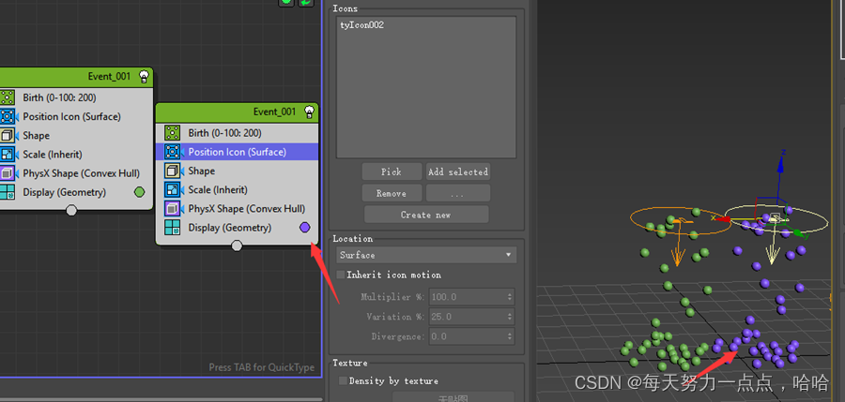Screen dimensions: 845x402
Task: Click the Display operator icon in right event
Action: click(173, 228)
